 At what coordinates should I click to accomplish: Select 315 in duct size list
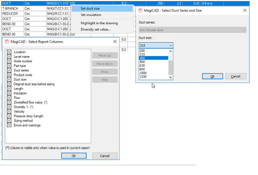(x=154, y=54)
